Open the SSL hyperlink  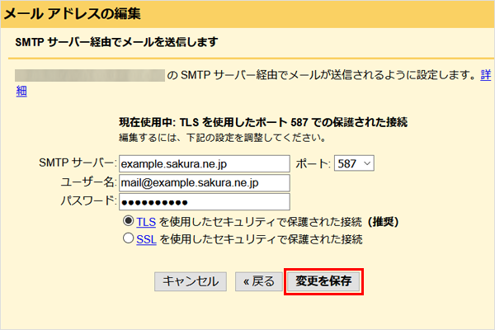146,238
